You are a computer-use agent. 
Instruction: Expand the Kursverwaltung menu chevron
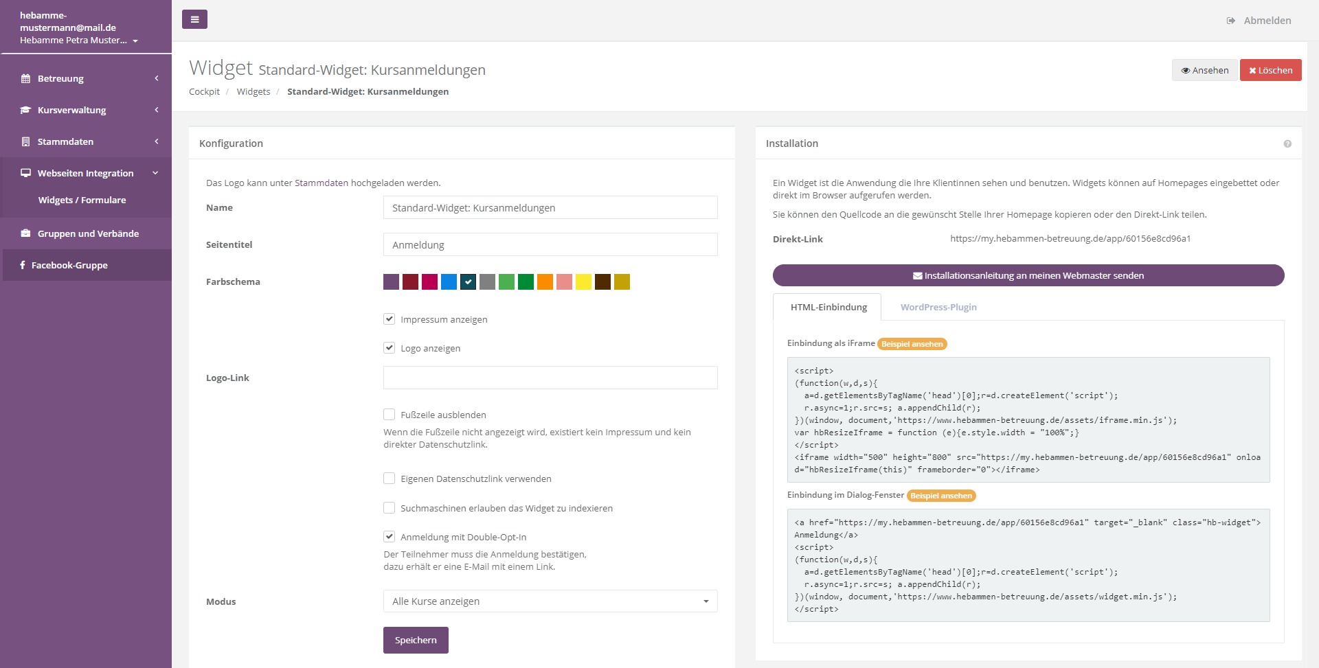point(157,110)
